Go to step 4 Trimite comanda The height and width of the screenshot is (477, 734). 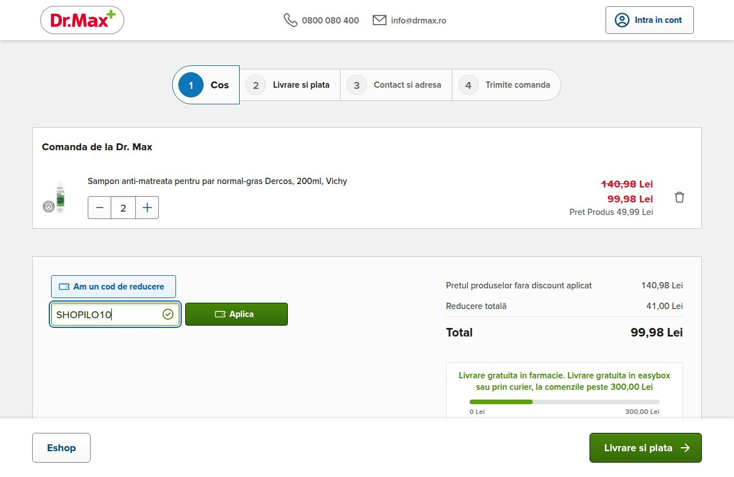tap(506, 85)
